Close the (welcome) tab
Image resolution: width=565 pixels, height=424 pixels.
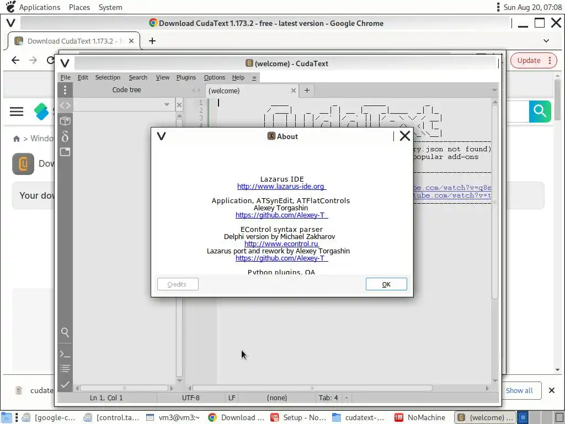click(294, 91)
